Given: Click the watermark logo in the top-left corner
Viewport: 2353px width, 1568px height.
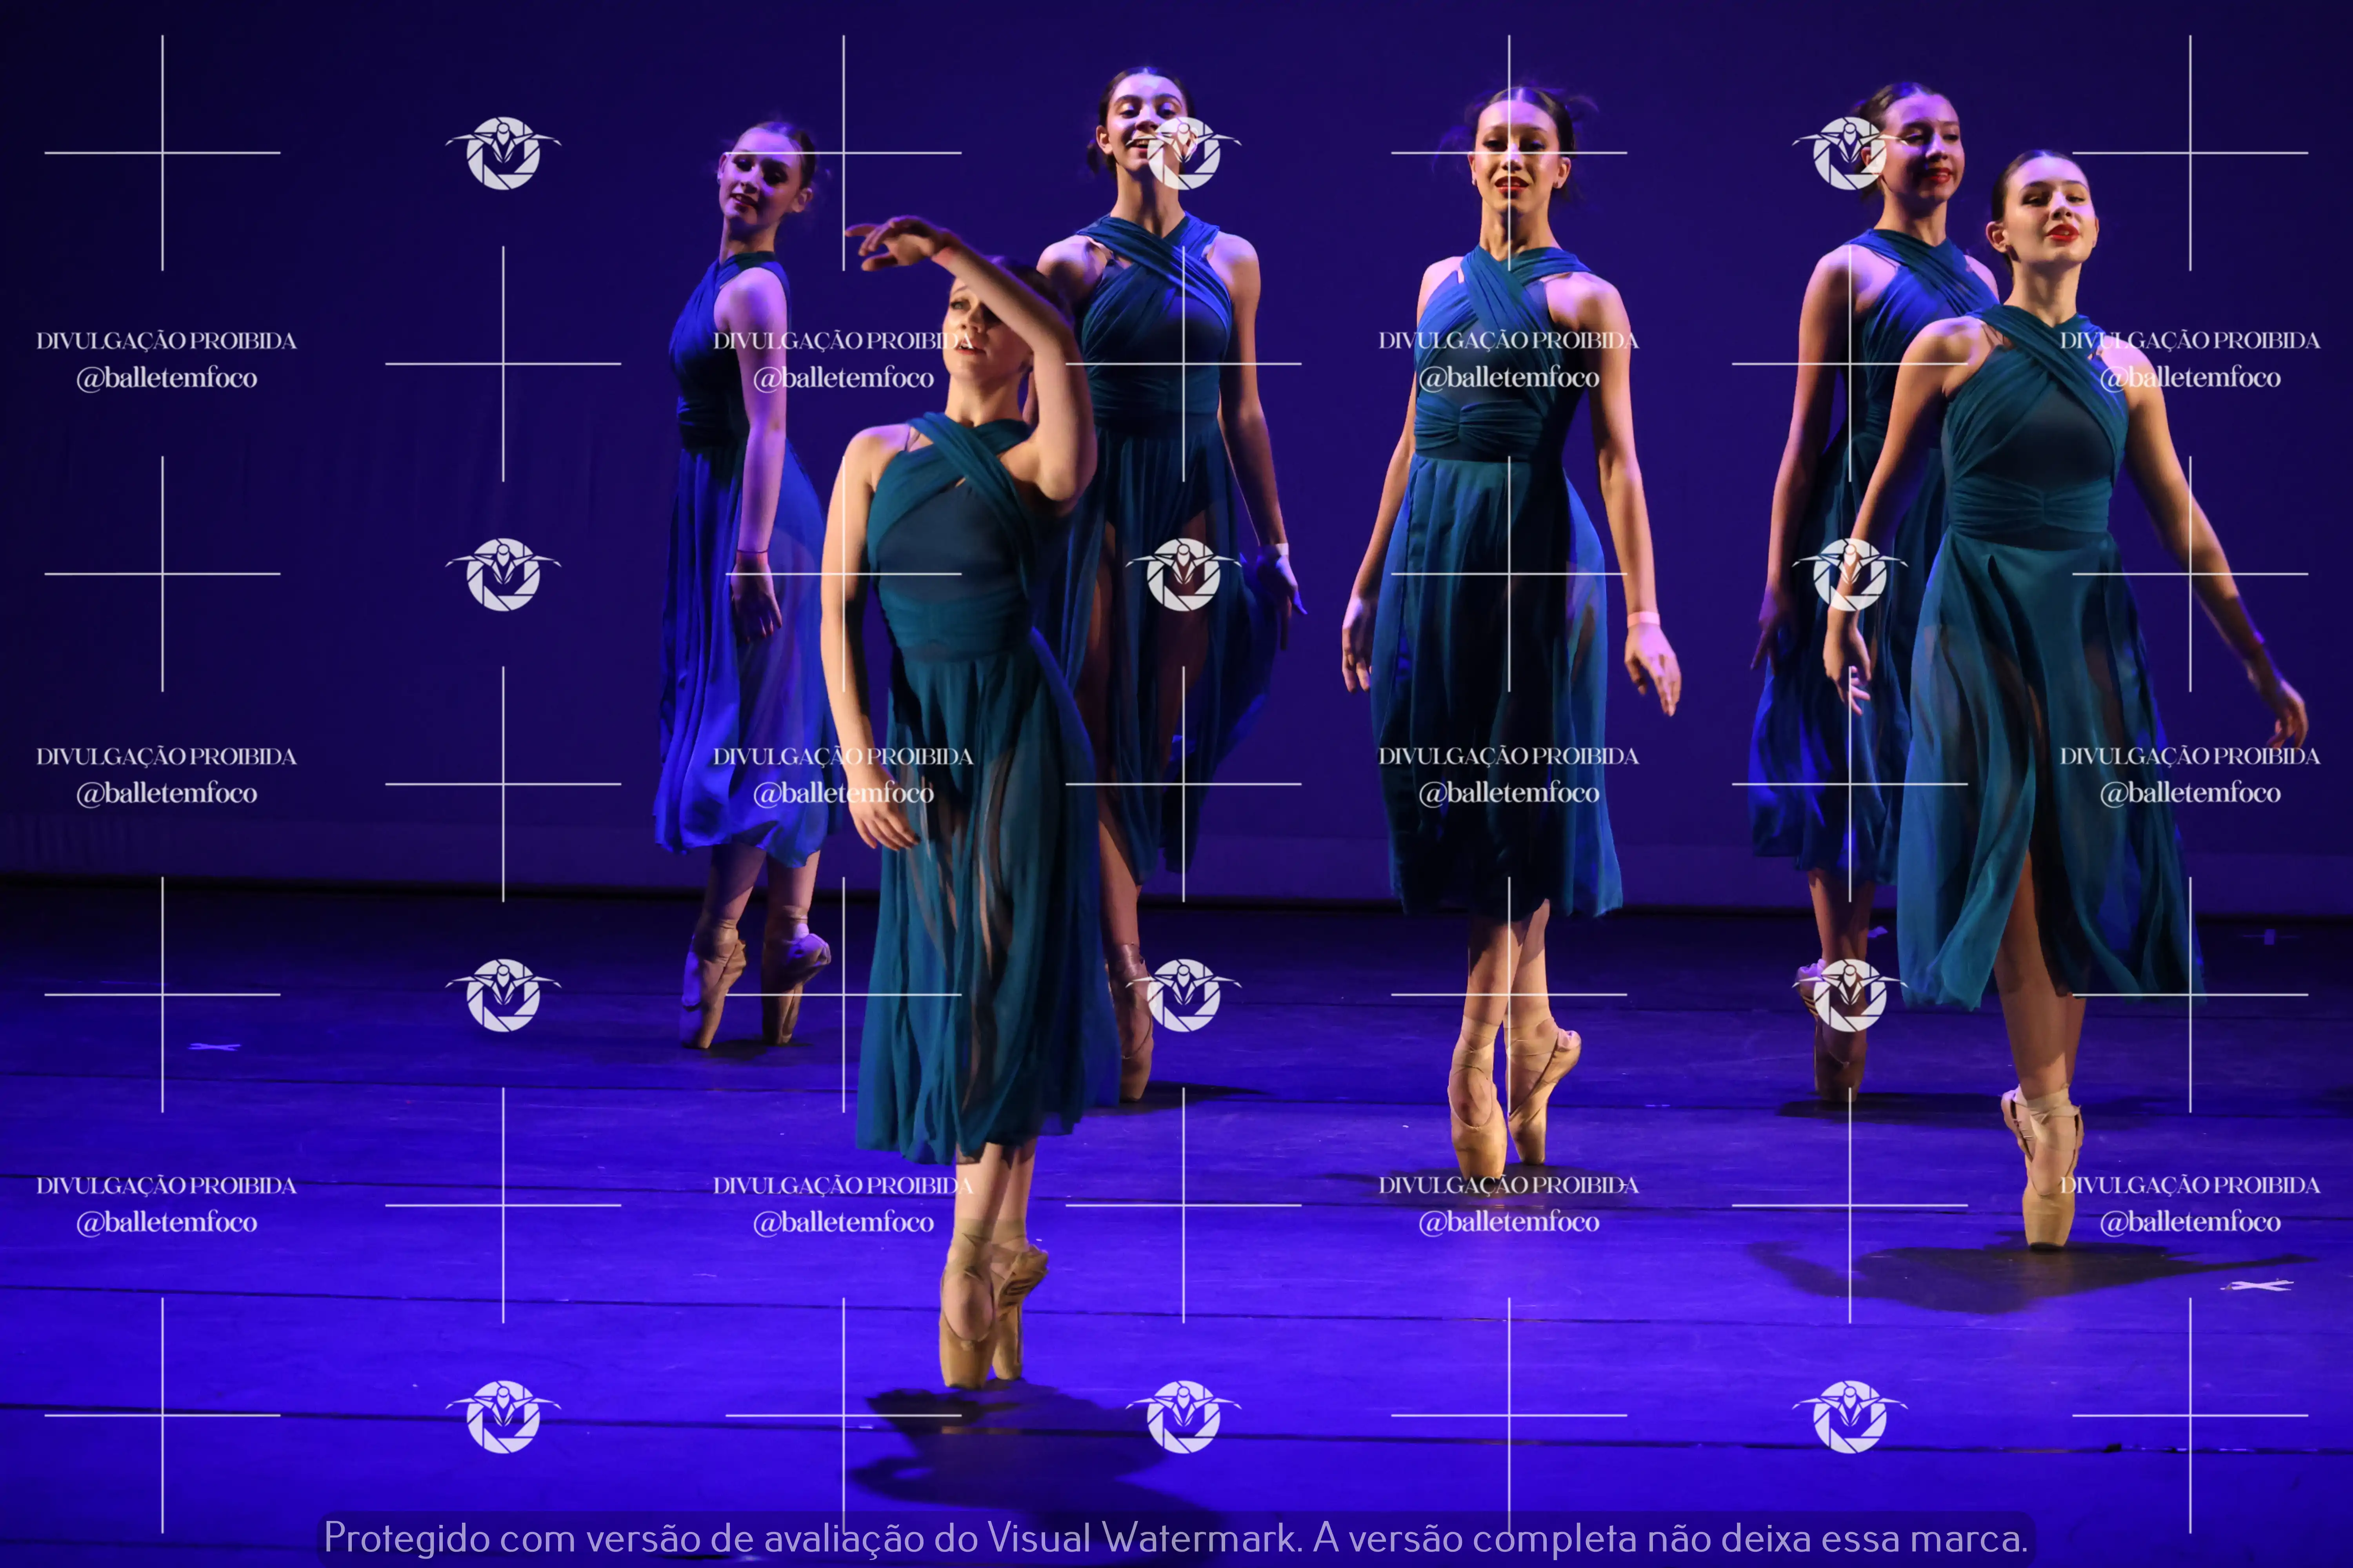Looking at the screenshot, I should tap(503, 153).
